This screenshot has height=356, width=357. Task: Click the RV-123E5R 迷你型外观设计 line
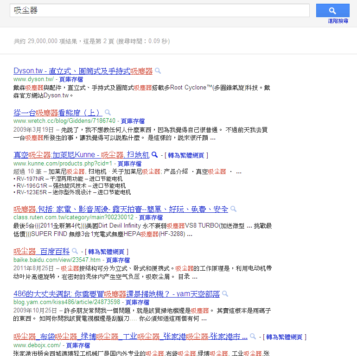pos(72,192)
